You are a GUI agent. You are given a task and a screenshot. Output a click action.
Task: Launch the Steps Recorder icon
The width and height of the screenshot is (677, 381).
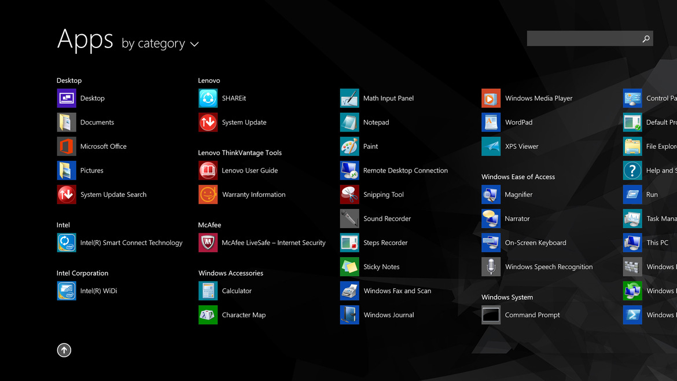349,243
